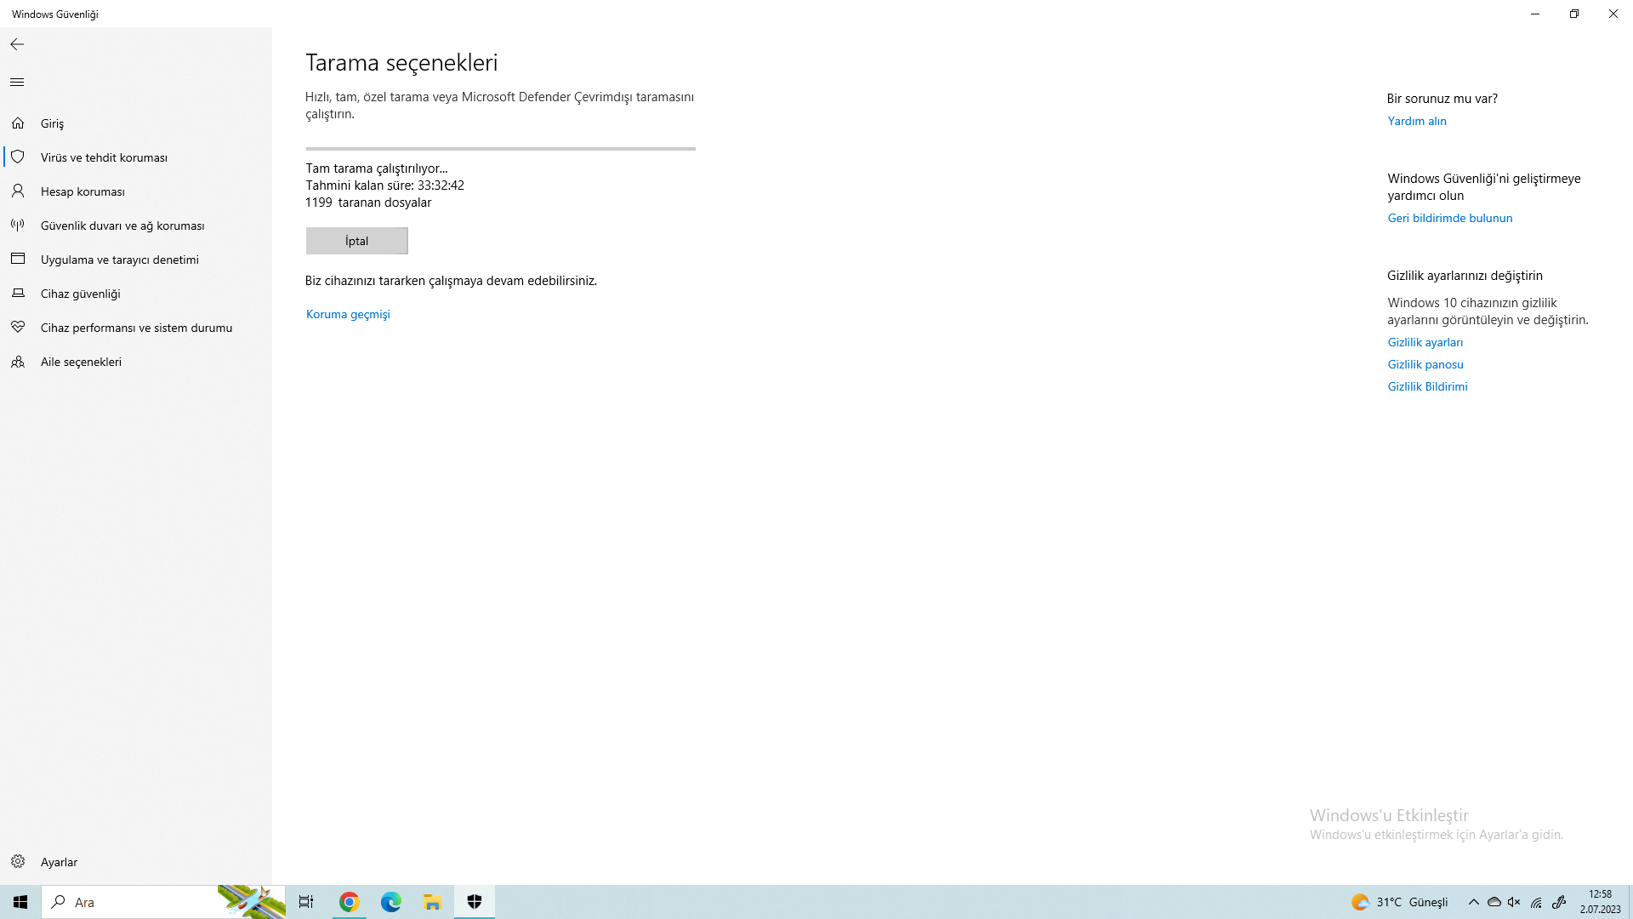Click the Yardım alın link
Screen dimensions: 1633x919
[x=1416, y=121]
